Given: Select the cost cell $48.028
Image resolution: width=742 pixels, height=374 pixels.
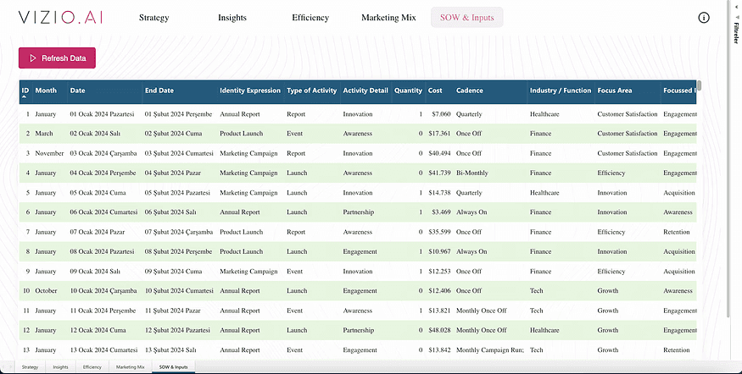Looking at the screenshot, I should (439, 331).
